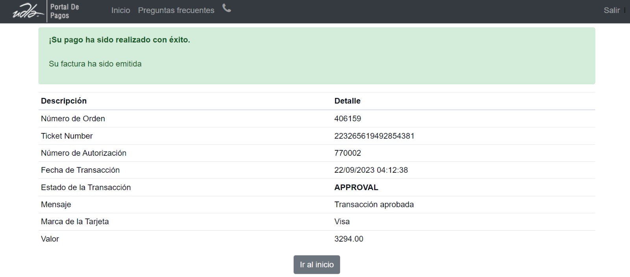Click the APPROVAL status text
630x277 pixels.
356,187
